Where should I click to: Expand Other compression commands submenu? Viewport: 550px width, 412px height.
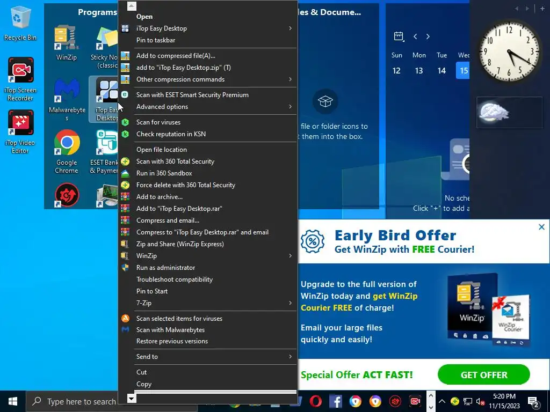pos(208,79)
